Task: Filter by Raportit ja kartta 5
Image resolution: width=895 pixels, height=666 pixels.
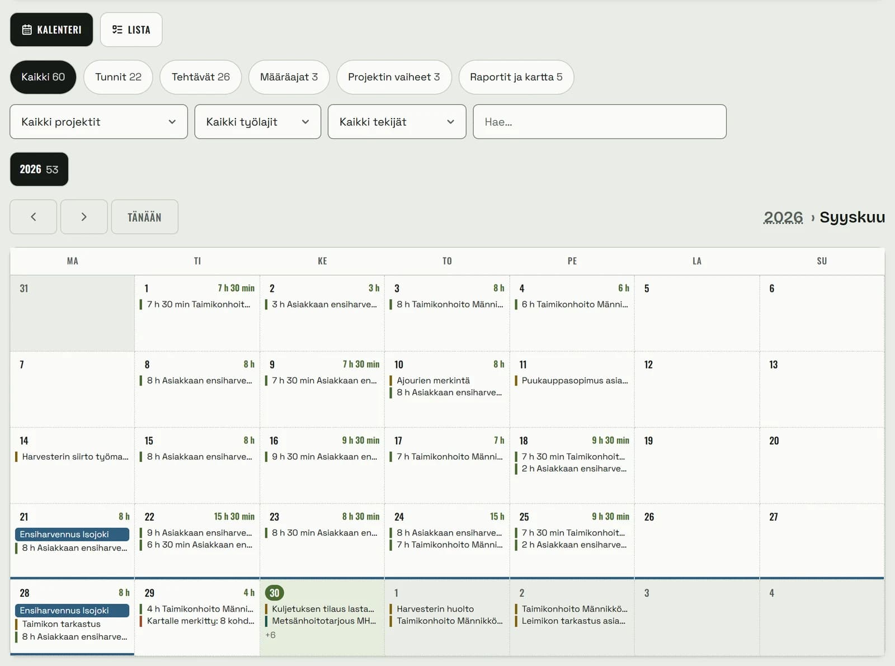Action: tap(516, 77)
